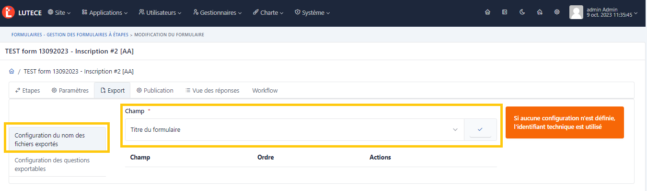Expand the admin Admin account menu

[x=612, y=12]
